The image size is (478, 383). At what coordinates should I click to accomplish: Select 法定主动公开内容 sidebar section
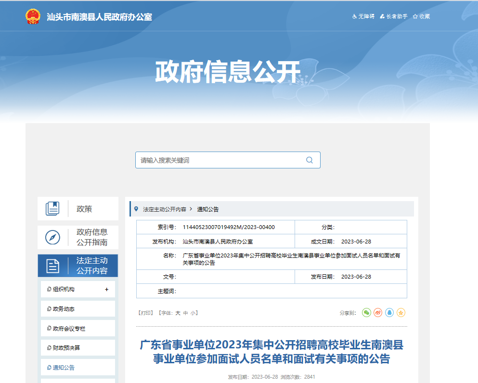[78, 266]
